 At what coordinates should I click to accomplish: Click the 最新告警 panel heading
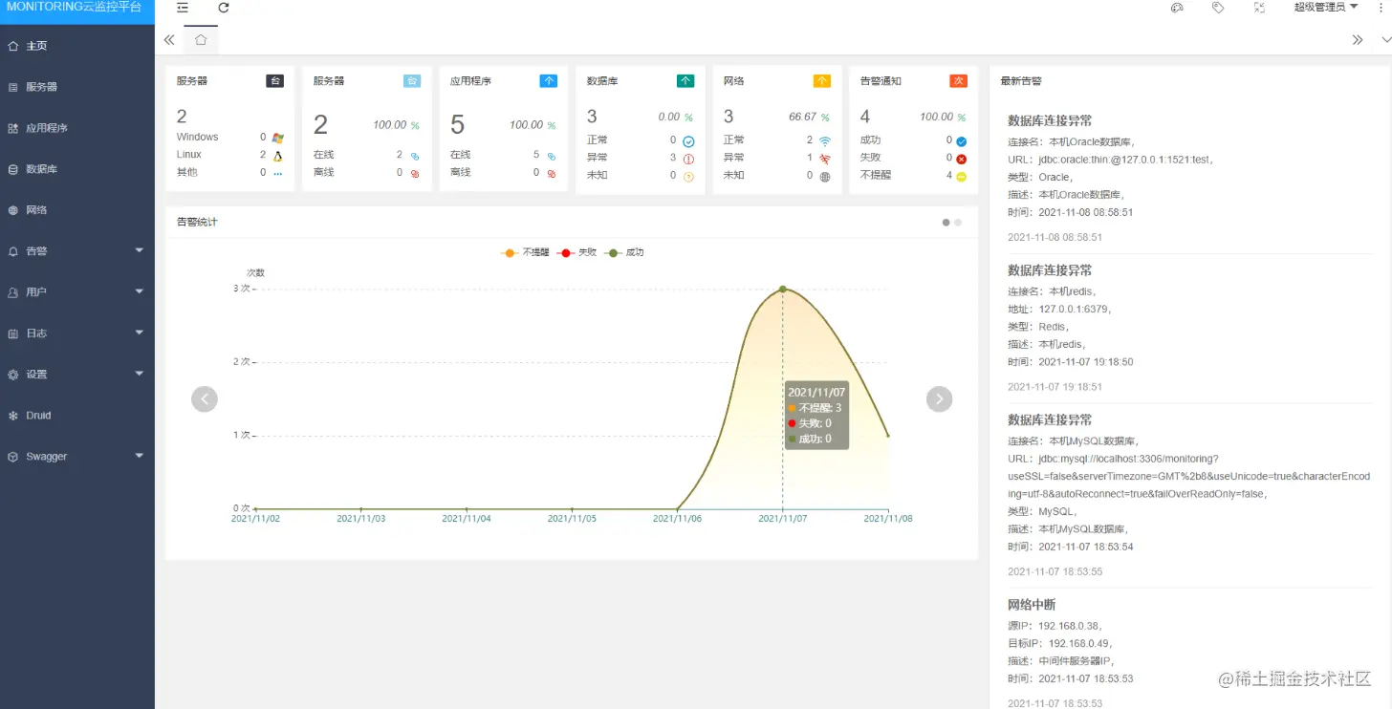1021,81
